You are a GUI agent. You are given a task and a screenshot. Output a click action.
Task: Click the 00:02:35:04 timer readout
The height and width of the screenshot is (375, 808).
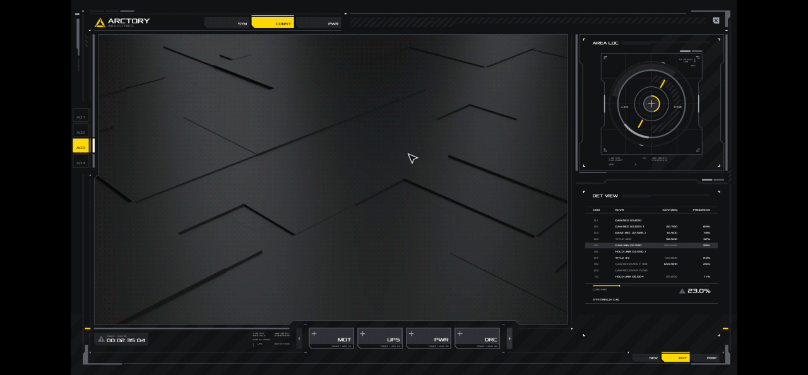pyautogui.click(x=126, y=340)
